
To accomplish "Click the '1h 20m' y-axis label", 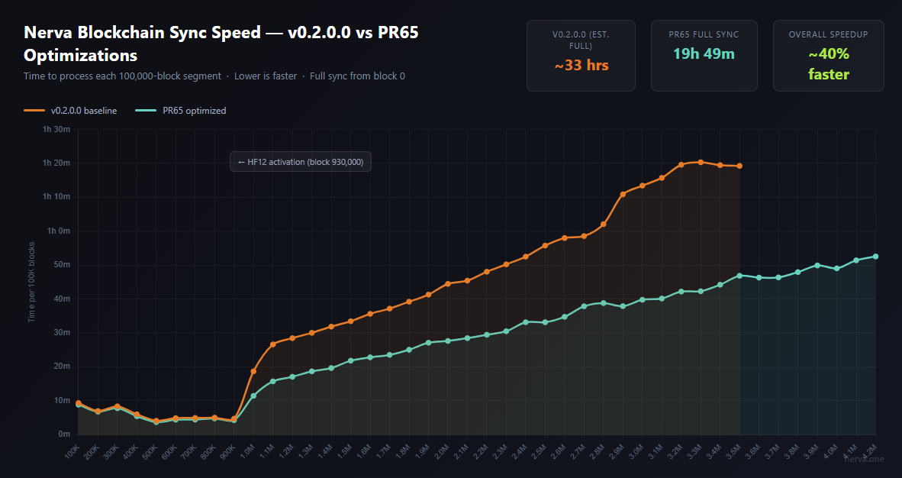I will (56, 163).
